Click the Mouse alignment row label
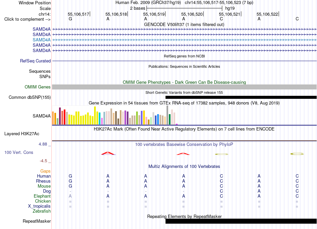317x229 pixels. coord(44,186)
